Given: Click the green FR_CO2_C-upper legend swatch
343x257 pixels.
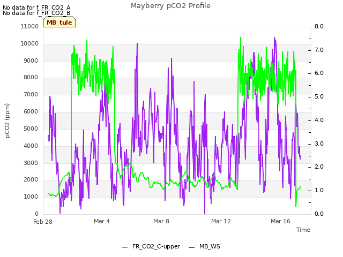Looking at the screenshot, I should point(124,247).
